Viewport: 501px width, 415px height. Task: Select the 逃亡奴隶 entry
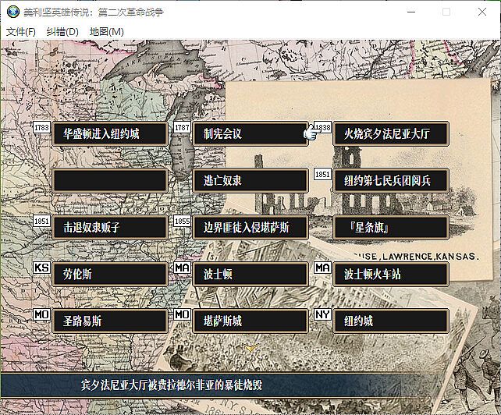pyautogui.click(x=250, y=180)
